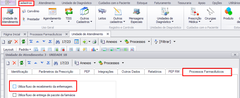Open Unidade de Atendimento in the ribbon
Image resolution: width=240 pixels, height=98 pixels.
(x=10, y=16)
